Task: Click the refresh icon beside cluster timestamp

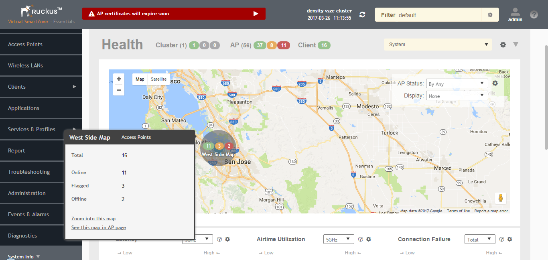Action: (x=362, y=15)
